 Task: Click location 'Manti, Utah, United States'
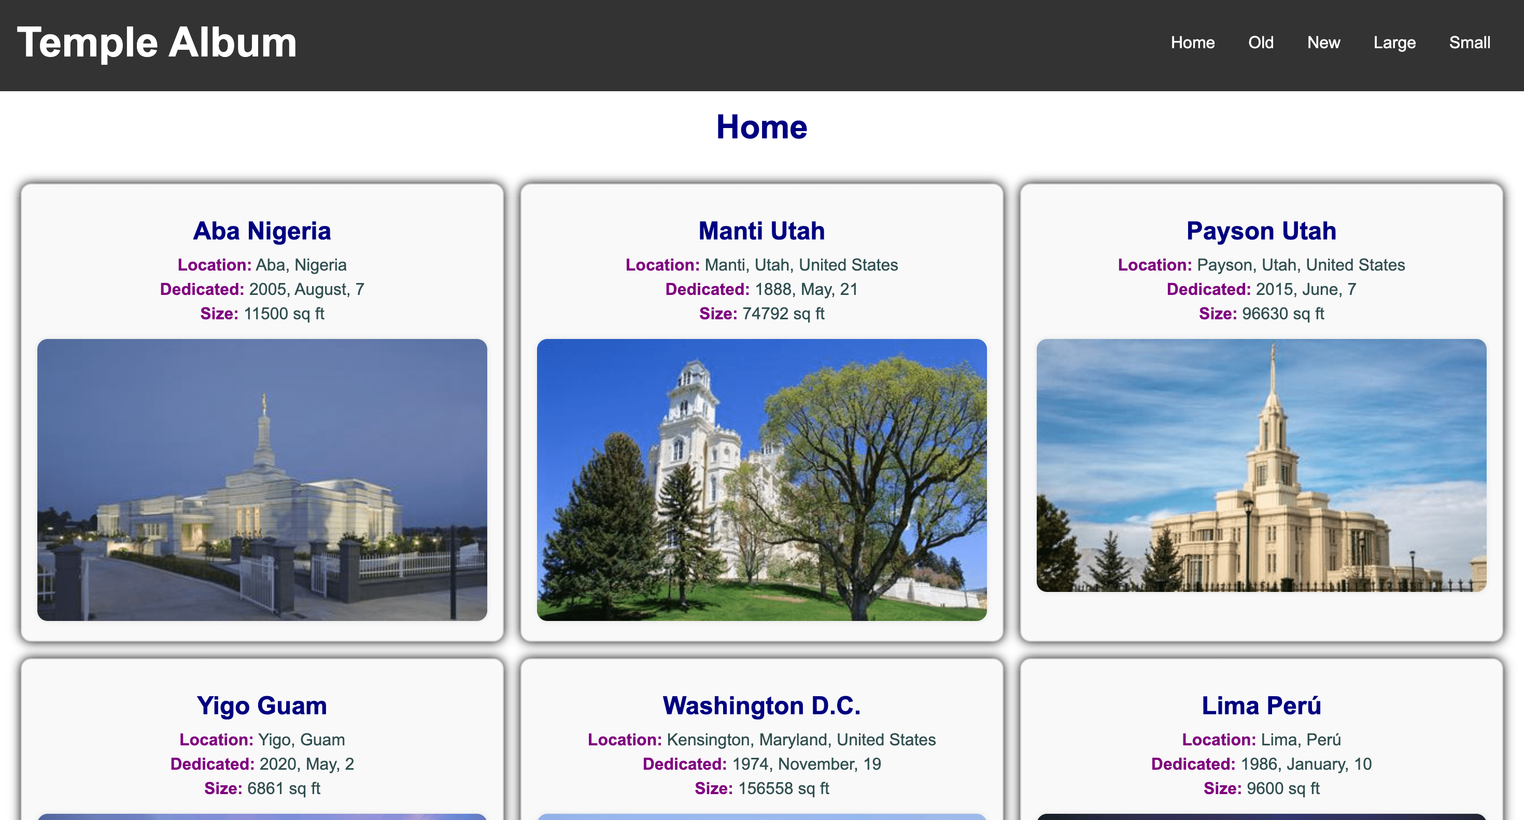coord(801,265)
